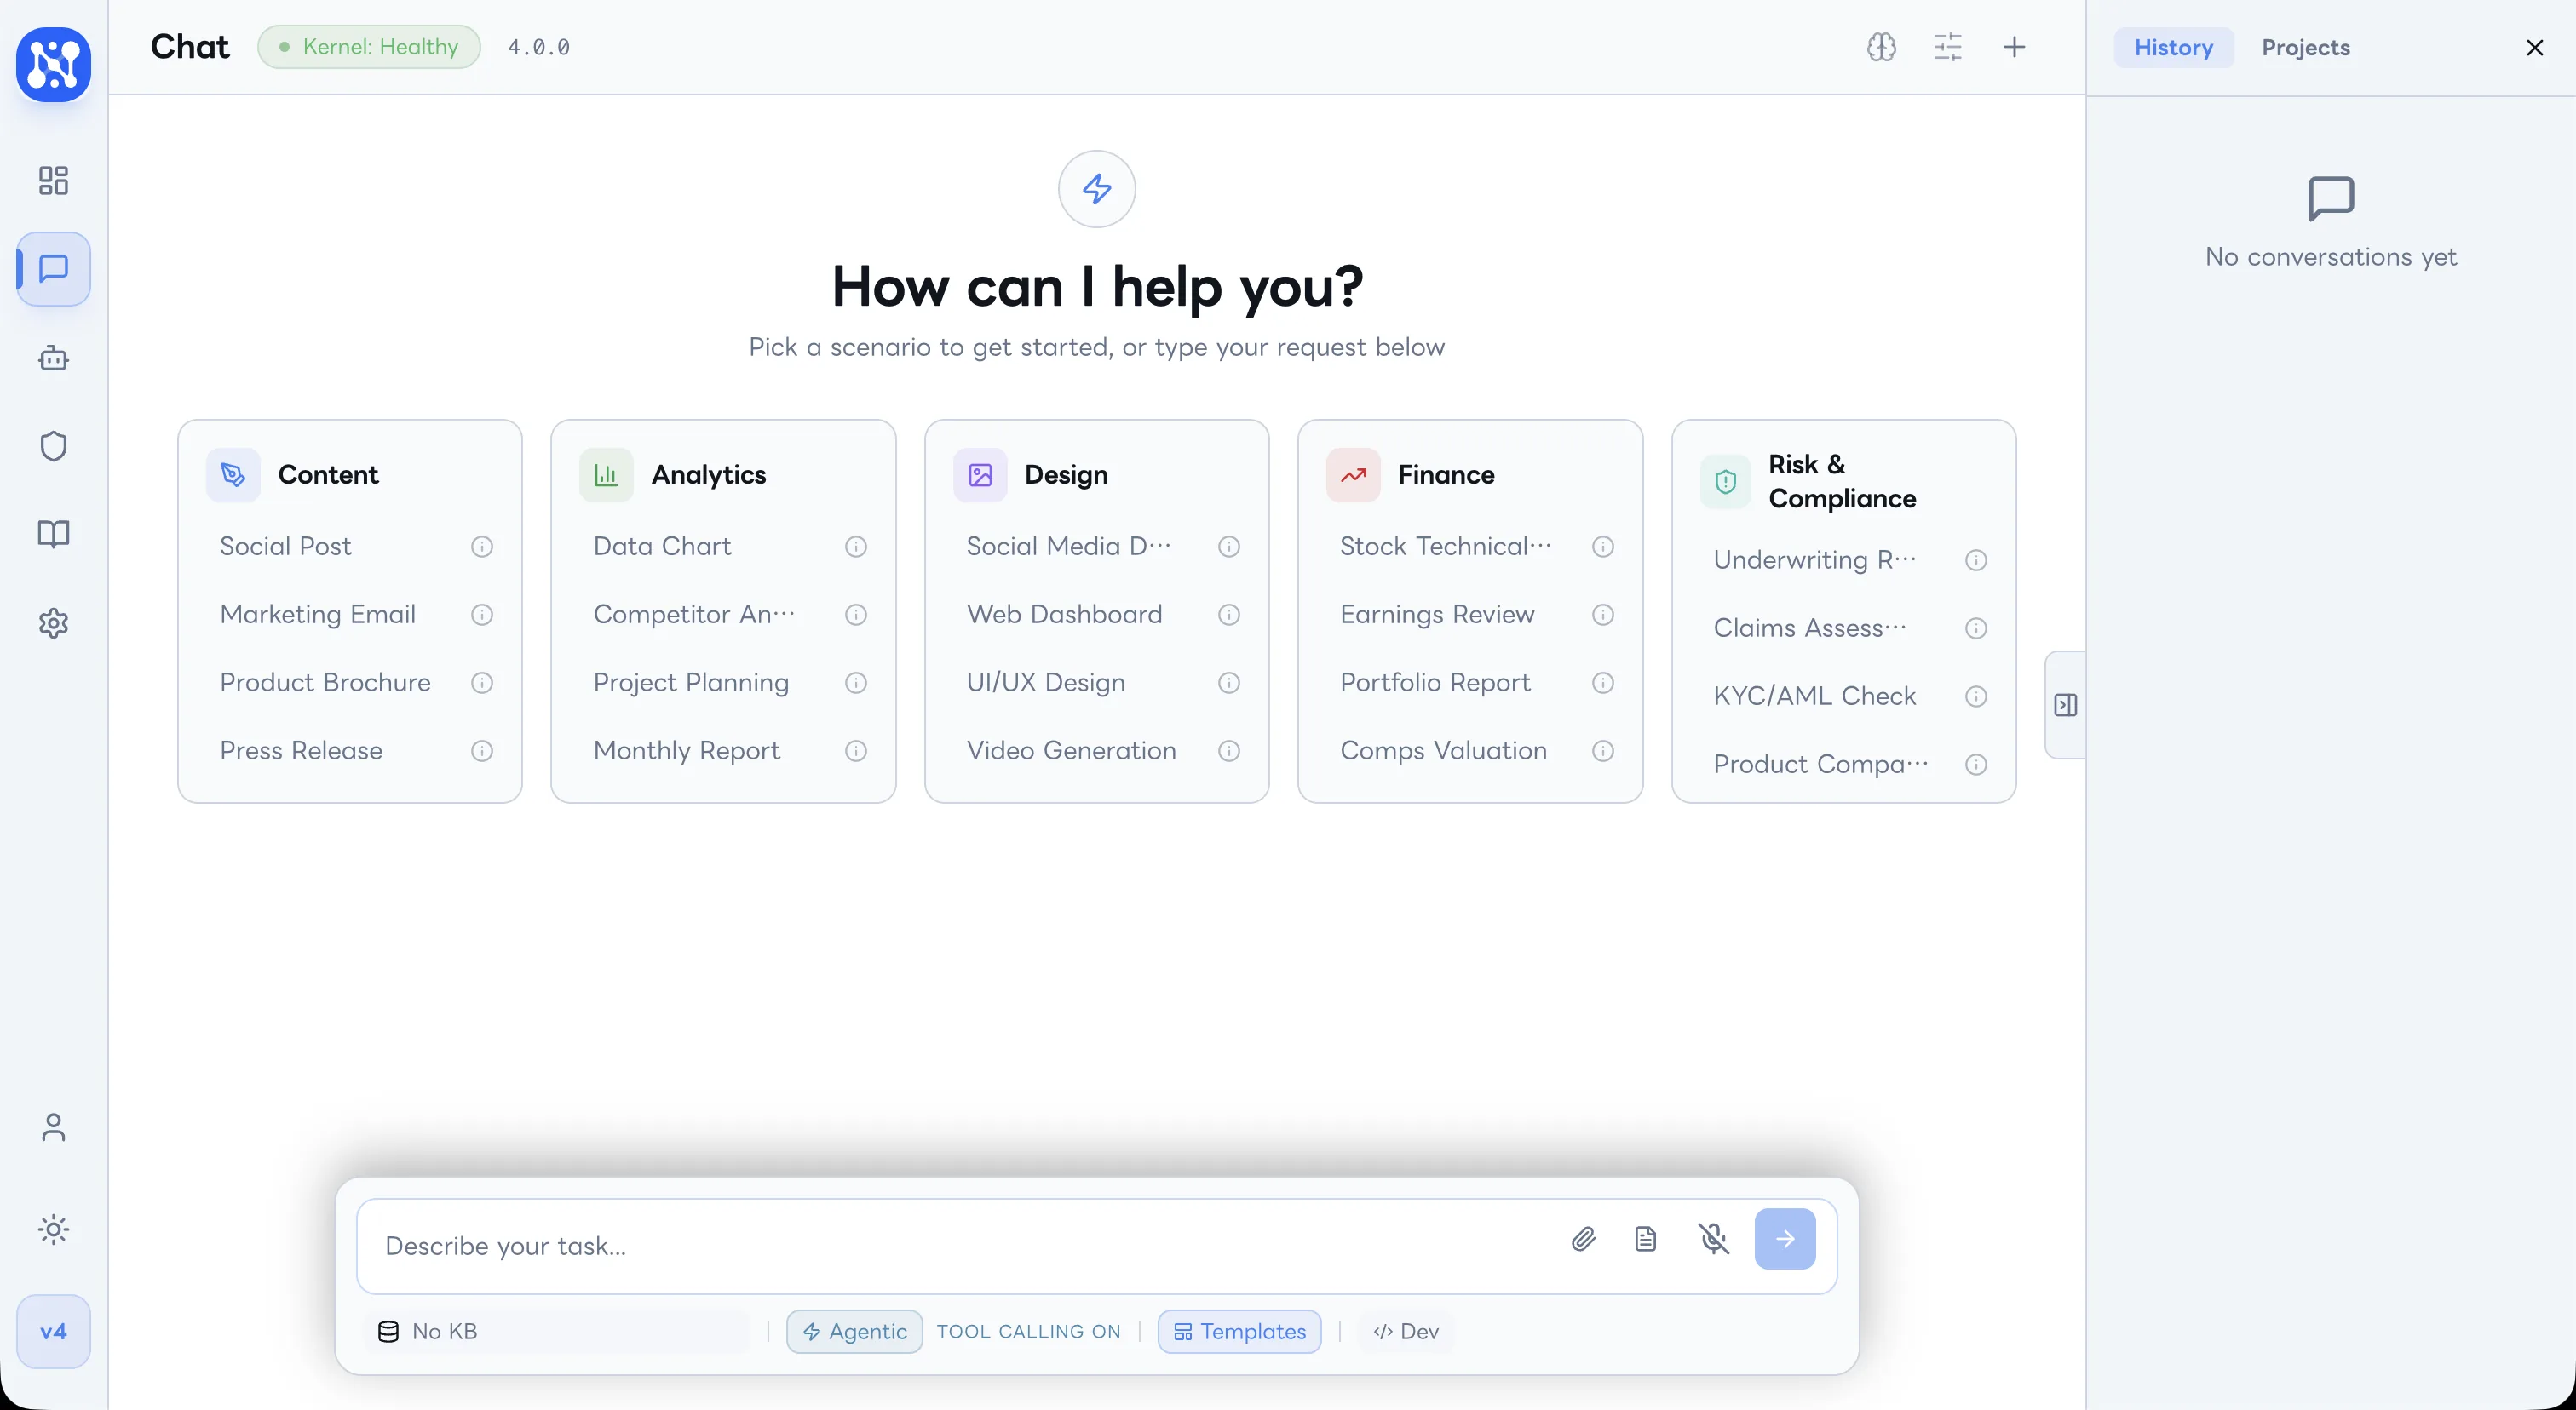This screenshot has height=1410, width=2576.
Task: Start new chat with plus icon
Action: [2014, 47]
